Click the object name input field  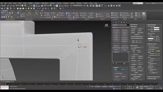coord(120,25)
